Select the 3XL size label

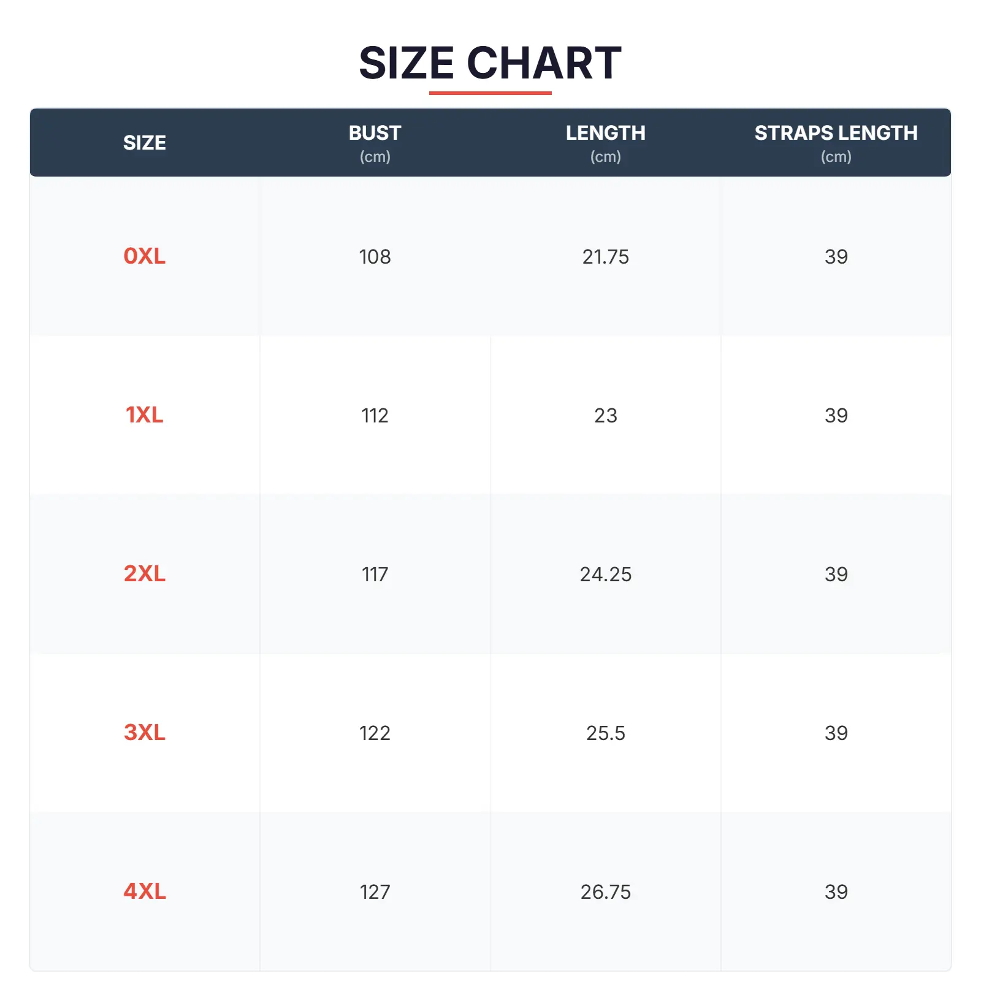[x=145, y=733]
